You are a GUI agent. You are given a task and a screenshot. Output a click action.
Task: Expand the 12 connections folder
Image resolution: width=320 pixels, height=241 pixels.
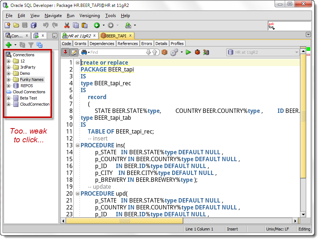[8, 61]
